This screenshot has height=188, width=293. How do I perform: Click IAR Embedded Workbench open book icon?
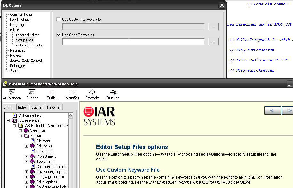(20, 126)
